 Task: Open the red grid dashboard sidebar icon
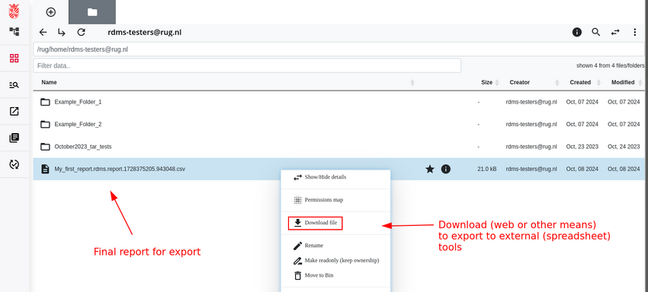coord(14,58)
